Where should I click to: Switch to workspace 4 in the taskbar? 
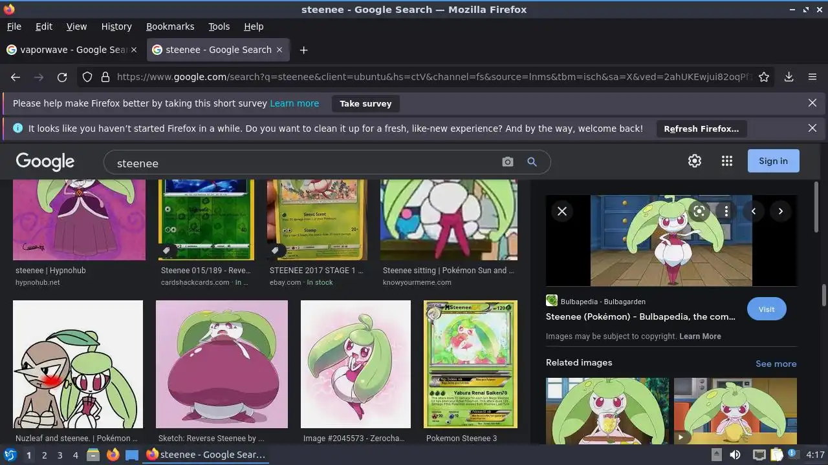pyautogui.click(x=75, y=455)
